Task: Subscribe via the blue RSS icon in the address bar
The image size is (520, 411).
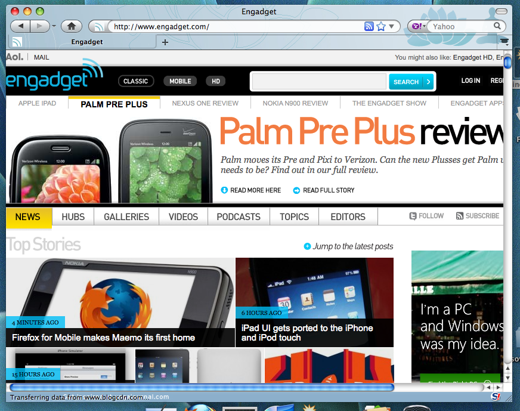Action: pos(369,26)
